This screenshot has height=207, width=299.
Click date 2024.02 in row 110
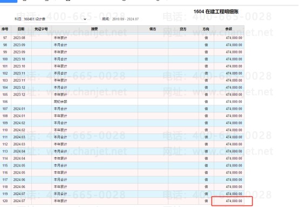click(19, 130)
